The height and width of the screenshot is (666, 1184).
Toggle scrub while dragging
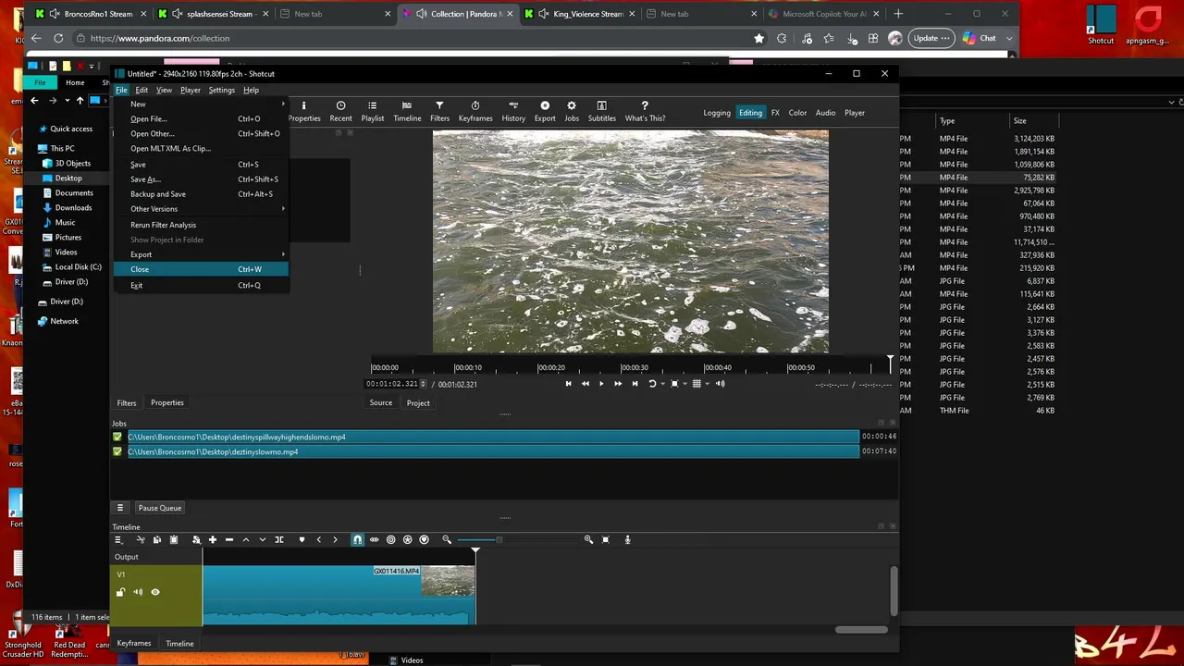tap(374, 539)
